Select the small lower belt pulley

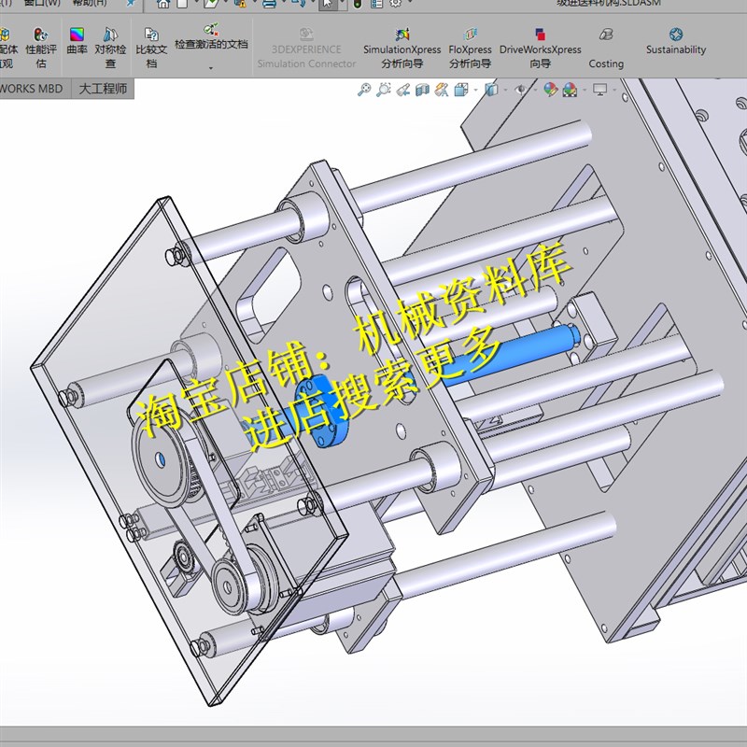(229, 586)
